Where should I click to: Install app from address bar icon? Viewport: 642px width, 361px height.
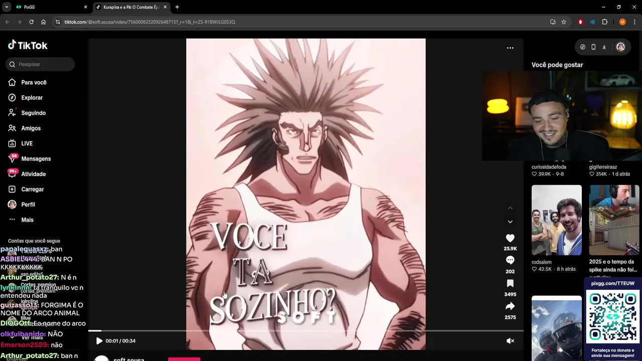[x=553, y=22]
